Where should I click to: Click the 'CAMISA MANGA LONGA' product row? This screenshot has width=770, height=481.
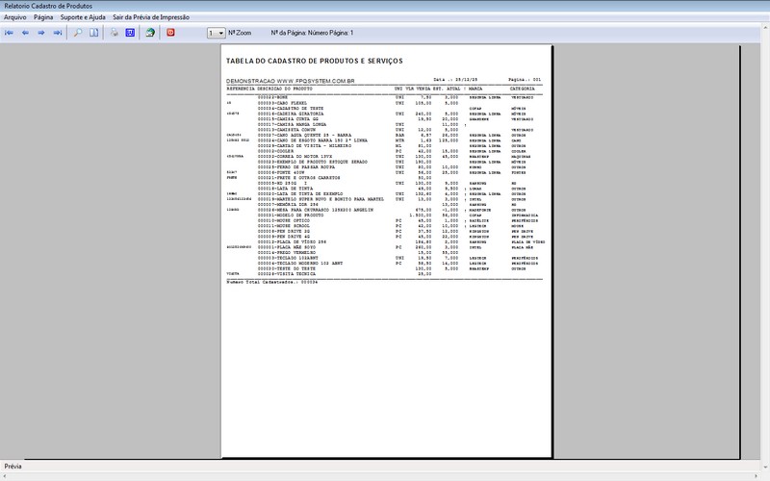[x=384, y=125]
